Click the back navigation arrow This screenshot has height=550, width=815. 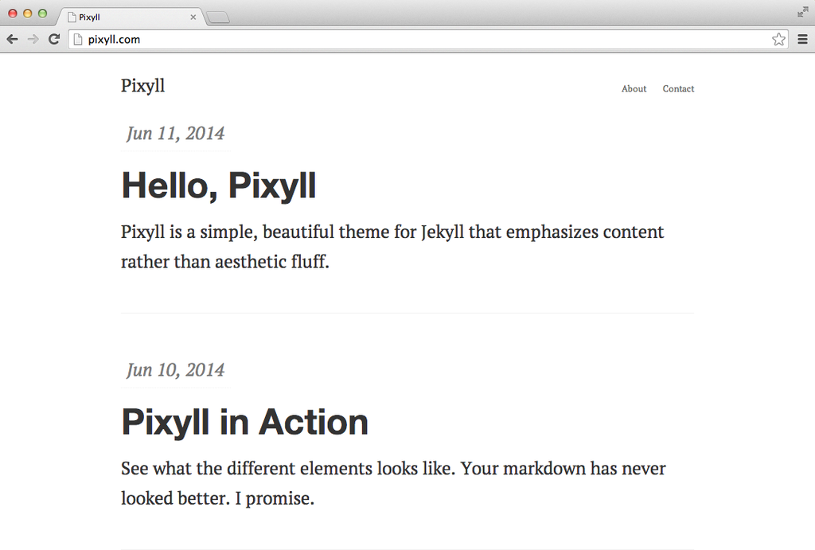click(12, 38)
